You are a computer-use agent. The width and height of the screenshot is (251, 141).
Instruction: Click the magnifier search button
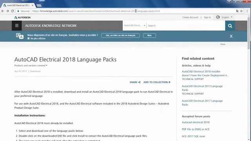(x=230, y=26)
